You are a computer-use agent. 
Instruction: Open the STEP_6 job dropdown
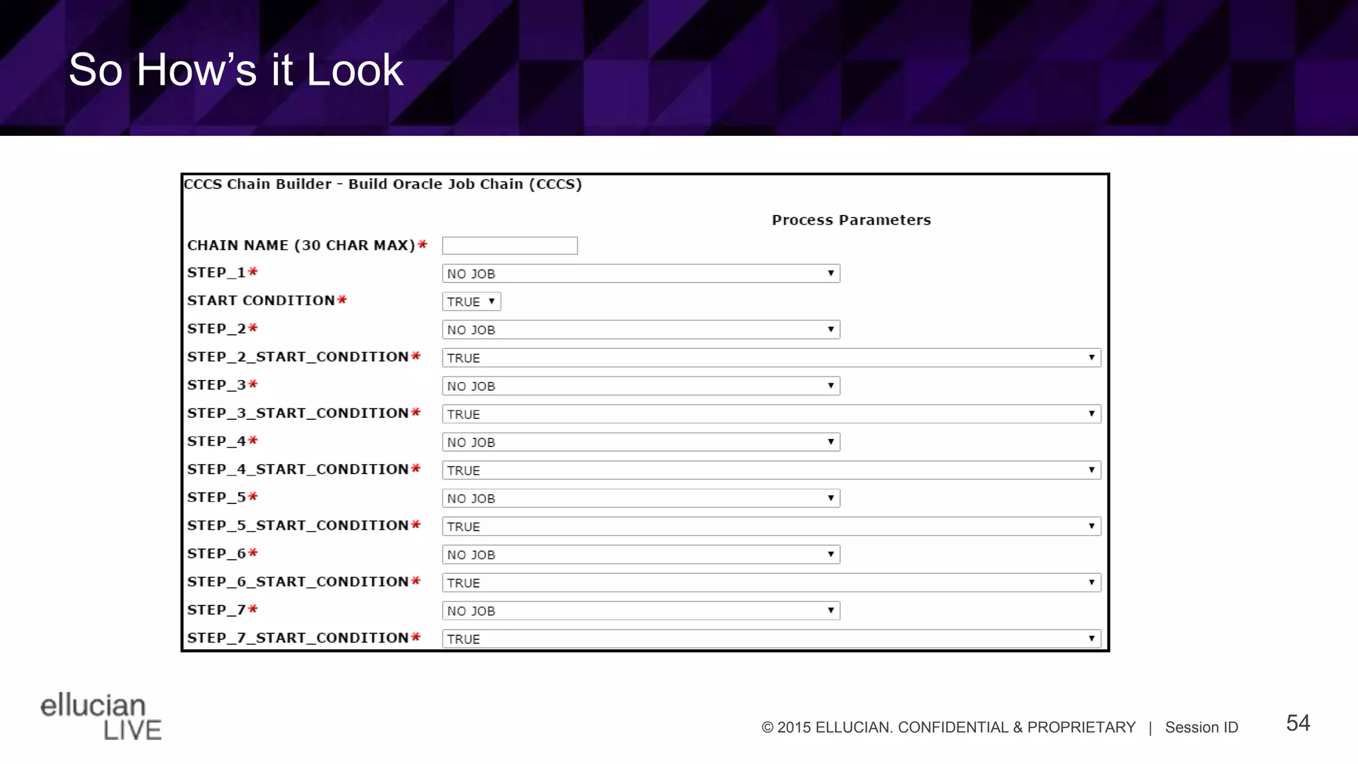[641, 554]
